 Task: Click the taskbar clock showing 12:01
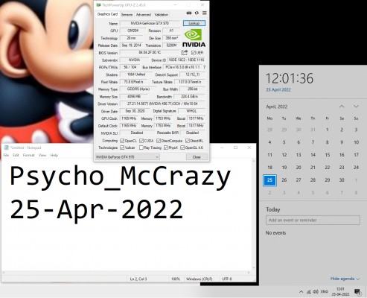click(x=340, y=291)
